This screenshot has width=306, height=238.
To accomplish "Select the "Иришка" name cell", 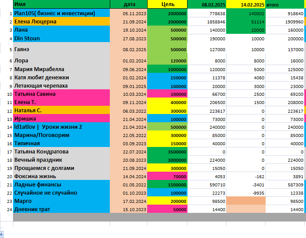I will (x=62, y=118).
